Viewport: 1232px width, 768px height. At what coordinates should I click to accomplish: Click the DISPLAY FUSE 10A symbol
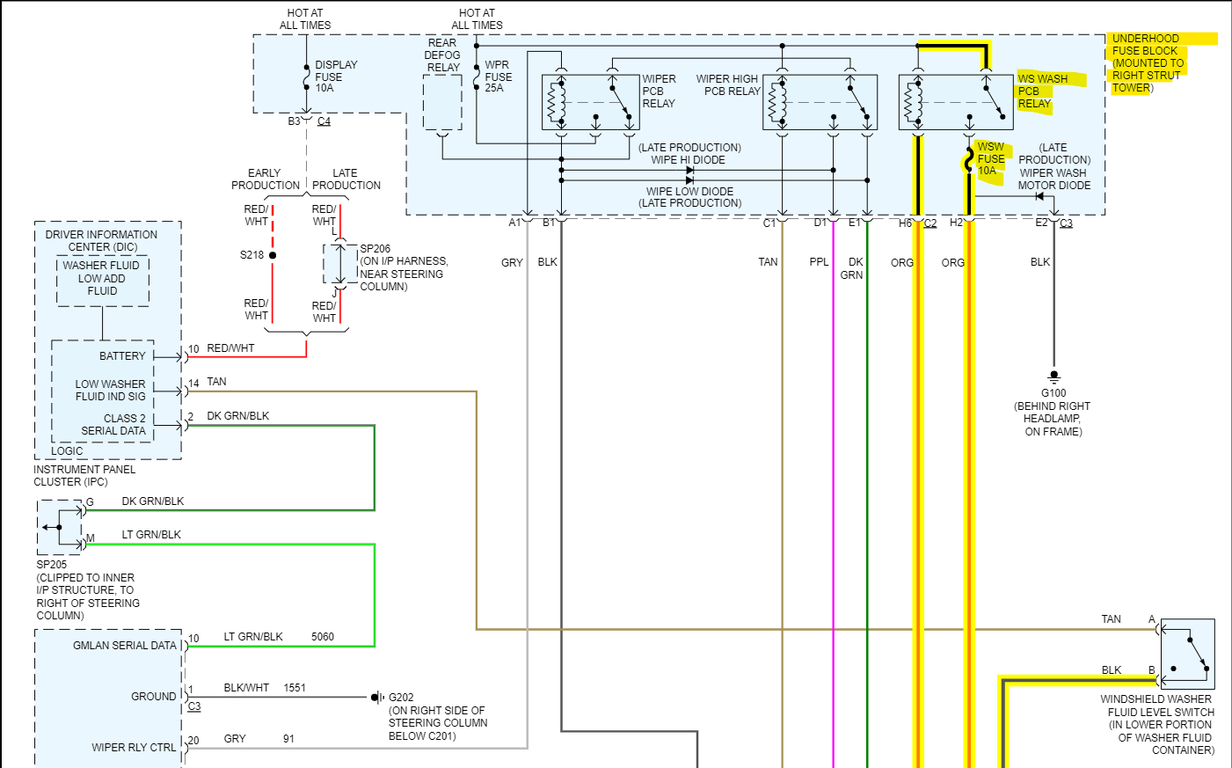[x=306, y=77]
